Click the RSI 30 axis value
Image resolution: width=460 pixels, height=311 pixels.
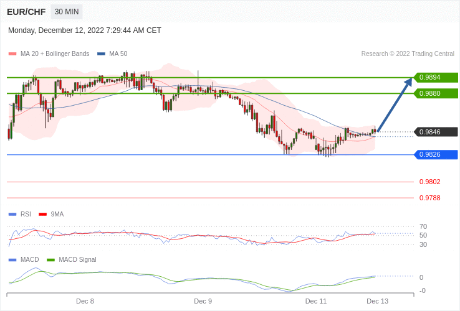coord(423,244)
